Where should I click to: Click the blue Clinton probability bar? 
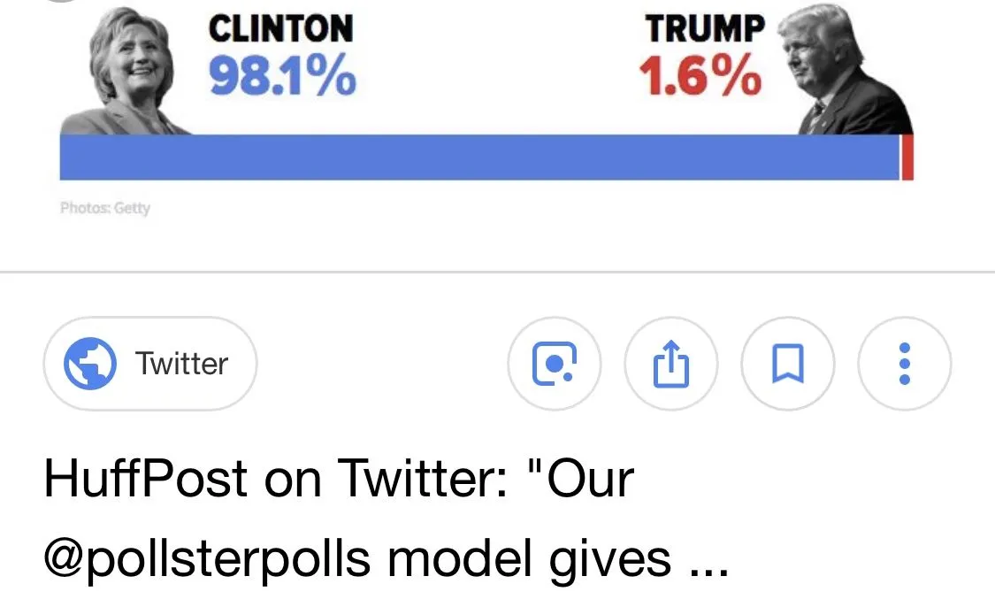point(478,158)
